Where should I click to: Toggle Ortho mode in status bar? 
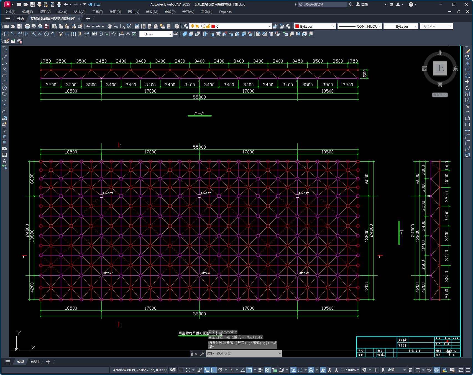[213, 370]
